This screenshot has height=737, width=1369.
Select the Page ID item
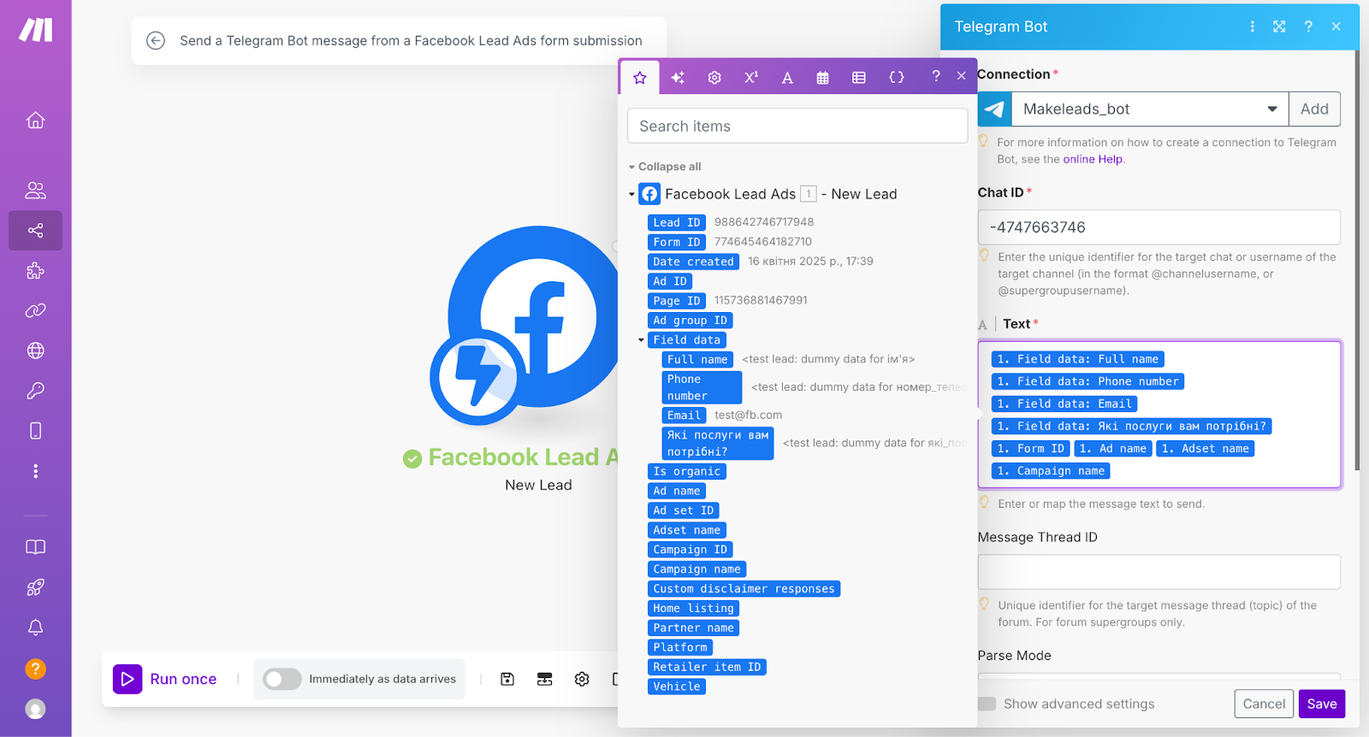click(x=677, y=301)
